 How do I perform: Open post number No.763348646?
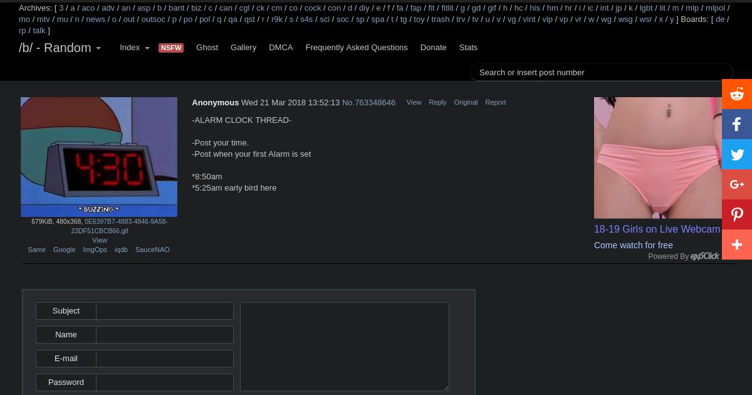[368, 102]
